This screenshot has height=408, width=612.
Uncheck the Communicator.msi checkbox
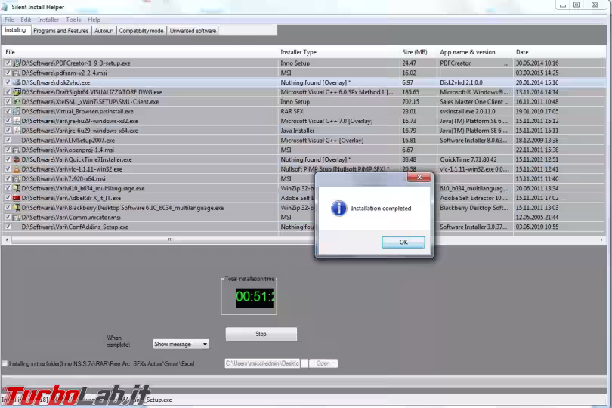[x=8, y=217]
